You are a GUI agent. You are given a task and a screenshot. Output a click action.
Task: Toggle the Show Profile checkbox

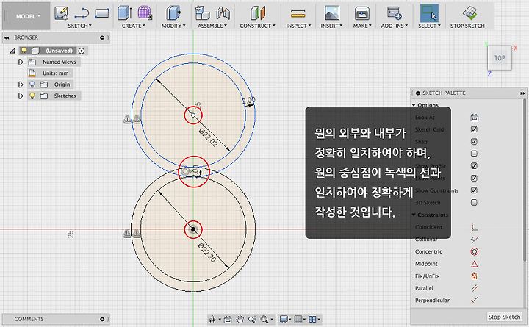pyautogui.click(x=474, y=165)
